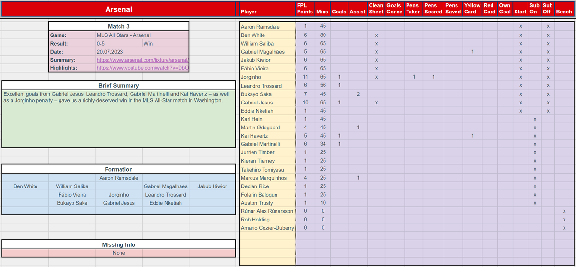The width and height of the screenshot is (576, 267).
Task: Select the Match 3 heading cell
Action: point(119,26)
